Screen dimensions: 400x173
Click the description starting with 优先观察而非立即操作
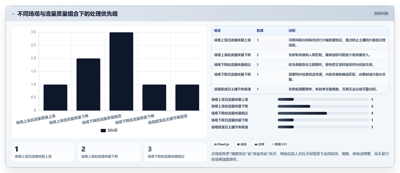(x=331, y=64)
